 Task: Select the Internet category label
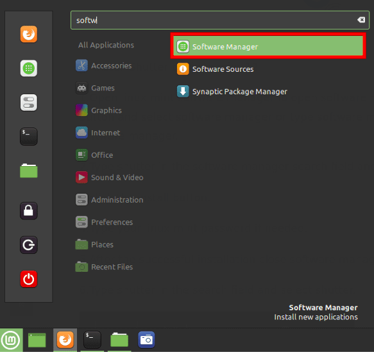coord(106,133)
